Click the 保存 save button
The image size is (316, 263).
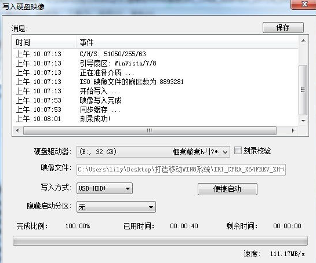283,27
